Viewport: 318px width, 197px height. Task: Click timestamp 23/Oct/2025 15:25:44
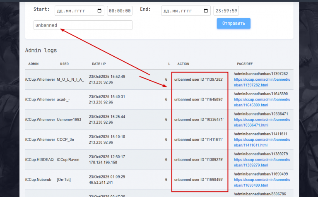pos(107,117)
